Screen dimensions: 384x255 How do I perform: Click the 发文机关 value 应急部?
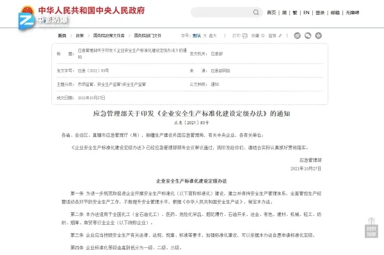pos(217,54)
